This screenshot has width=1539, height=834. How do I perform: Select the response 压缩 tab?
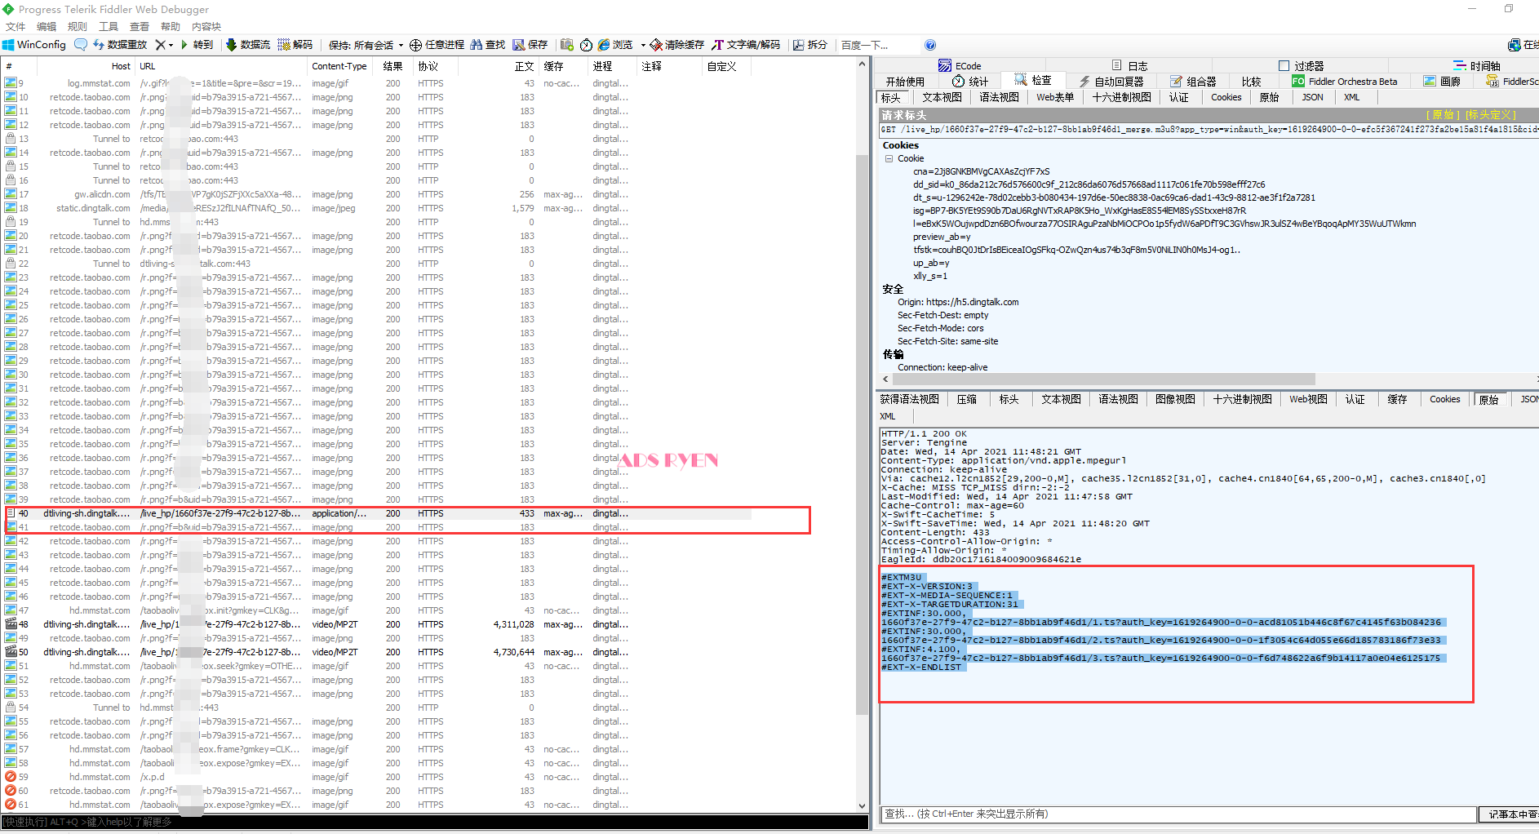(x=967, y=399)
